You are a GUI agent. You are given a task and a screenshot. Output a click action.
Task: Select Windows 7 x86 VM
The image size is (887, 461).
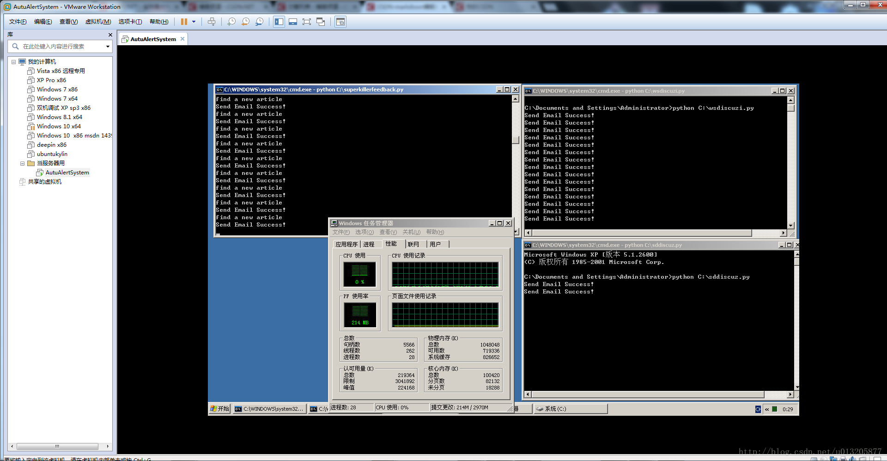(53, 90)
